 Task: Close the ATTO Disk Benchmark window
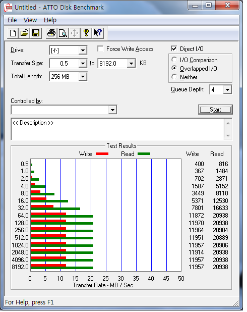coord(227,6)
